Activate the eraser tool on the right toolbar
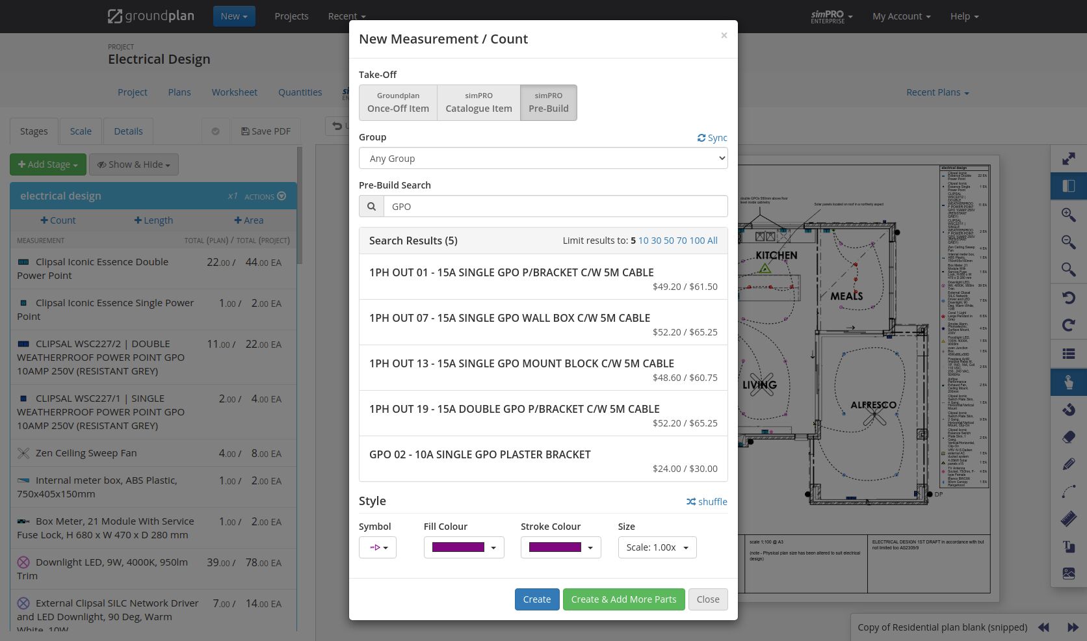Viewport: 1087px width, 641px height. pos(1068,437)
